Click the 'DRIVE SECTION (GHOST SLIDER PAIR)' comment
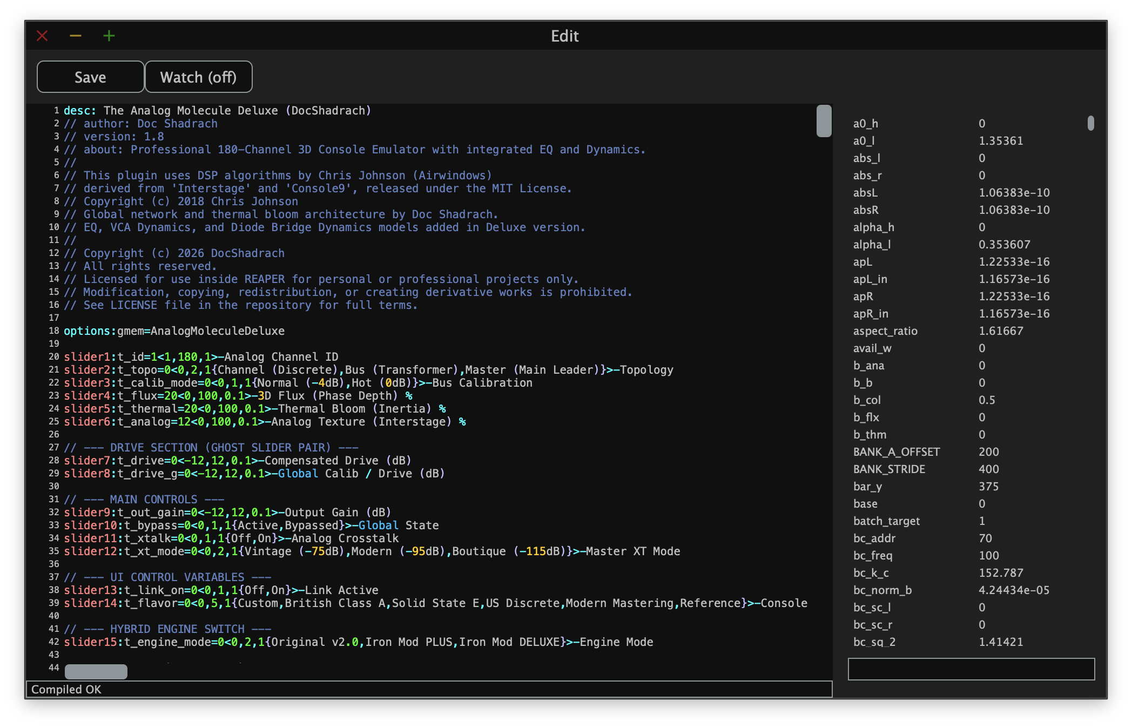The height and width of the screenshot is (728, 1132). [x=211, y=448]
